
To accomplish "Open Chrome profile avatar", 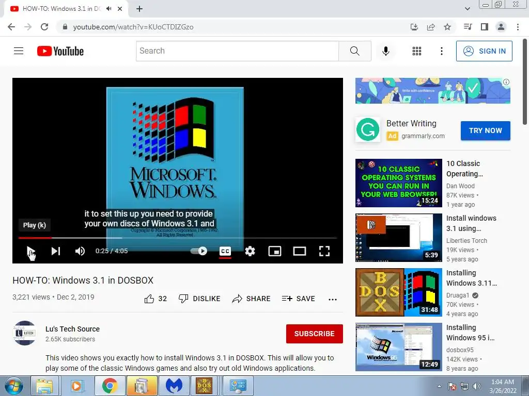I will click(501, 27).
